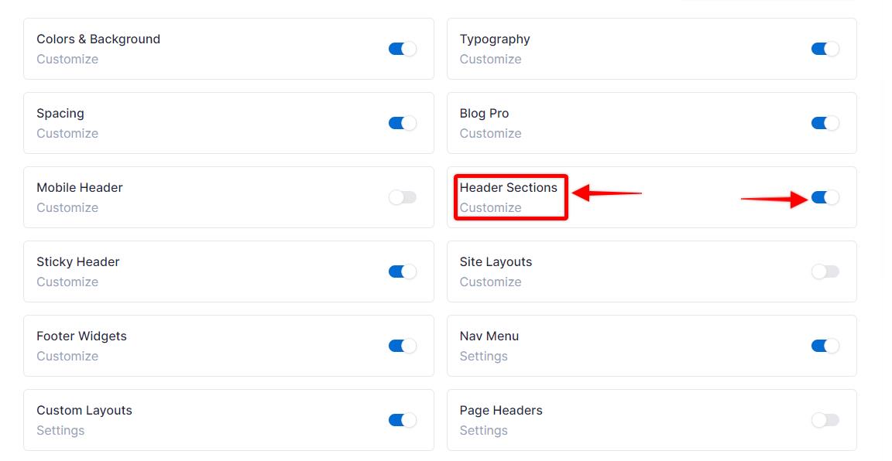Enable the Site Layouts module switch
The width and height of the screenshot is (892, 461).
coord(825,271)
